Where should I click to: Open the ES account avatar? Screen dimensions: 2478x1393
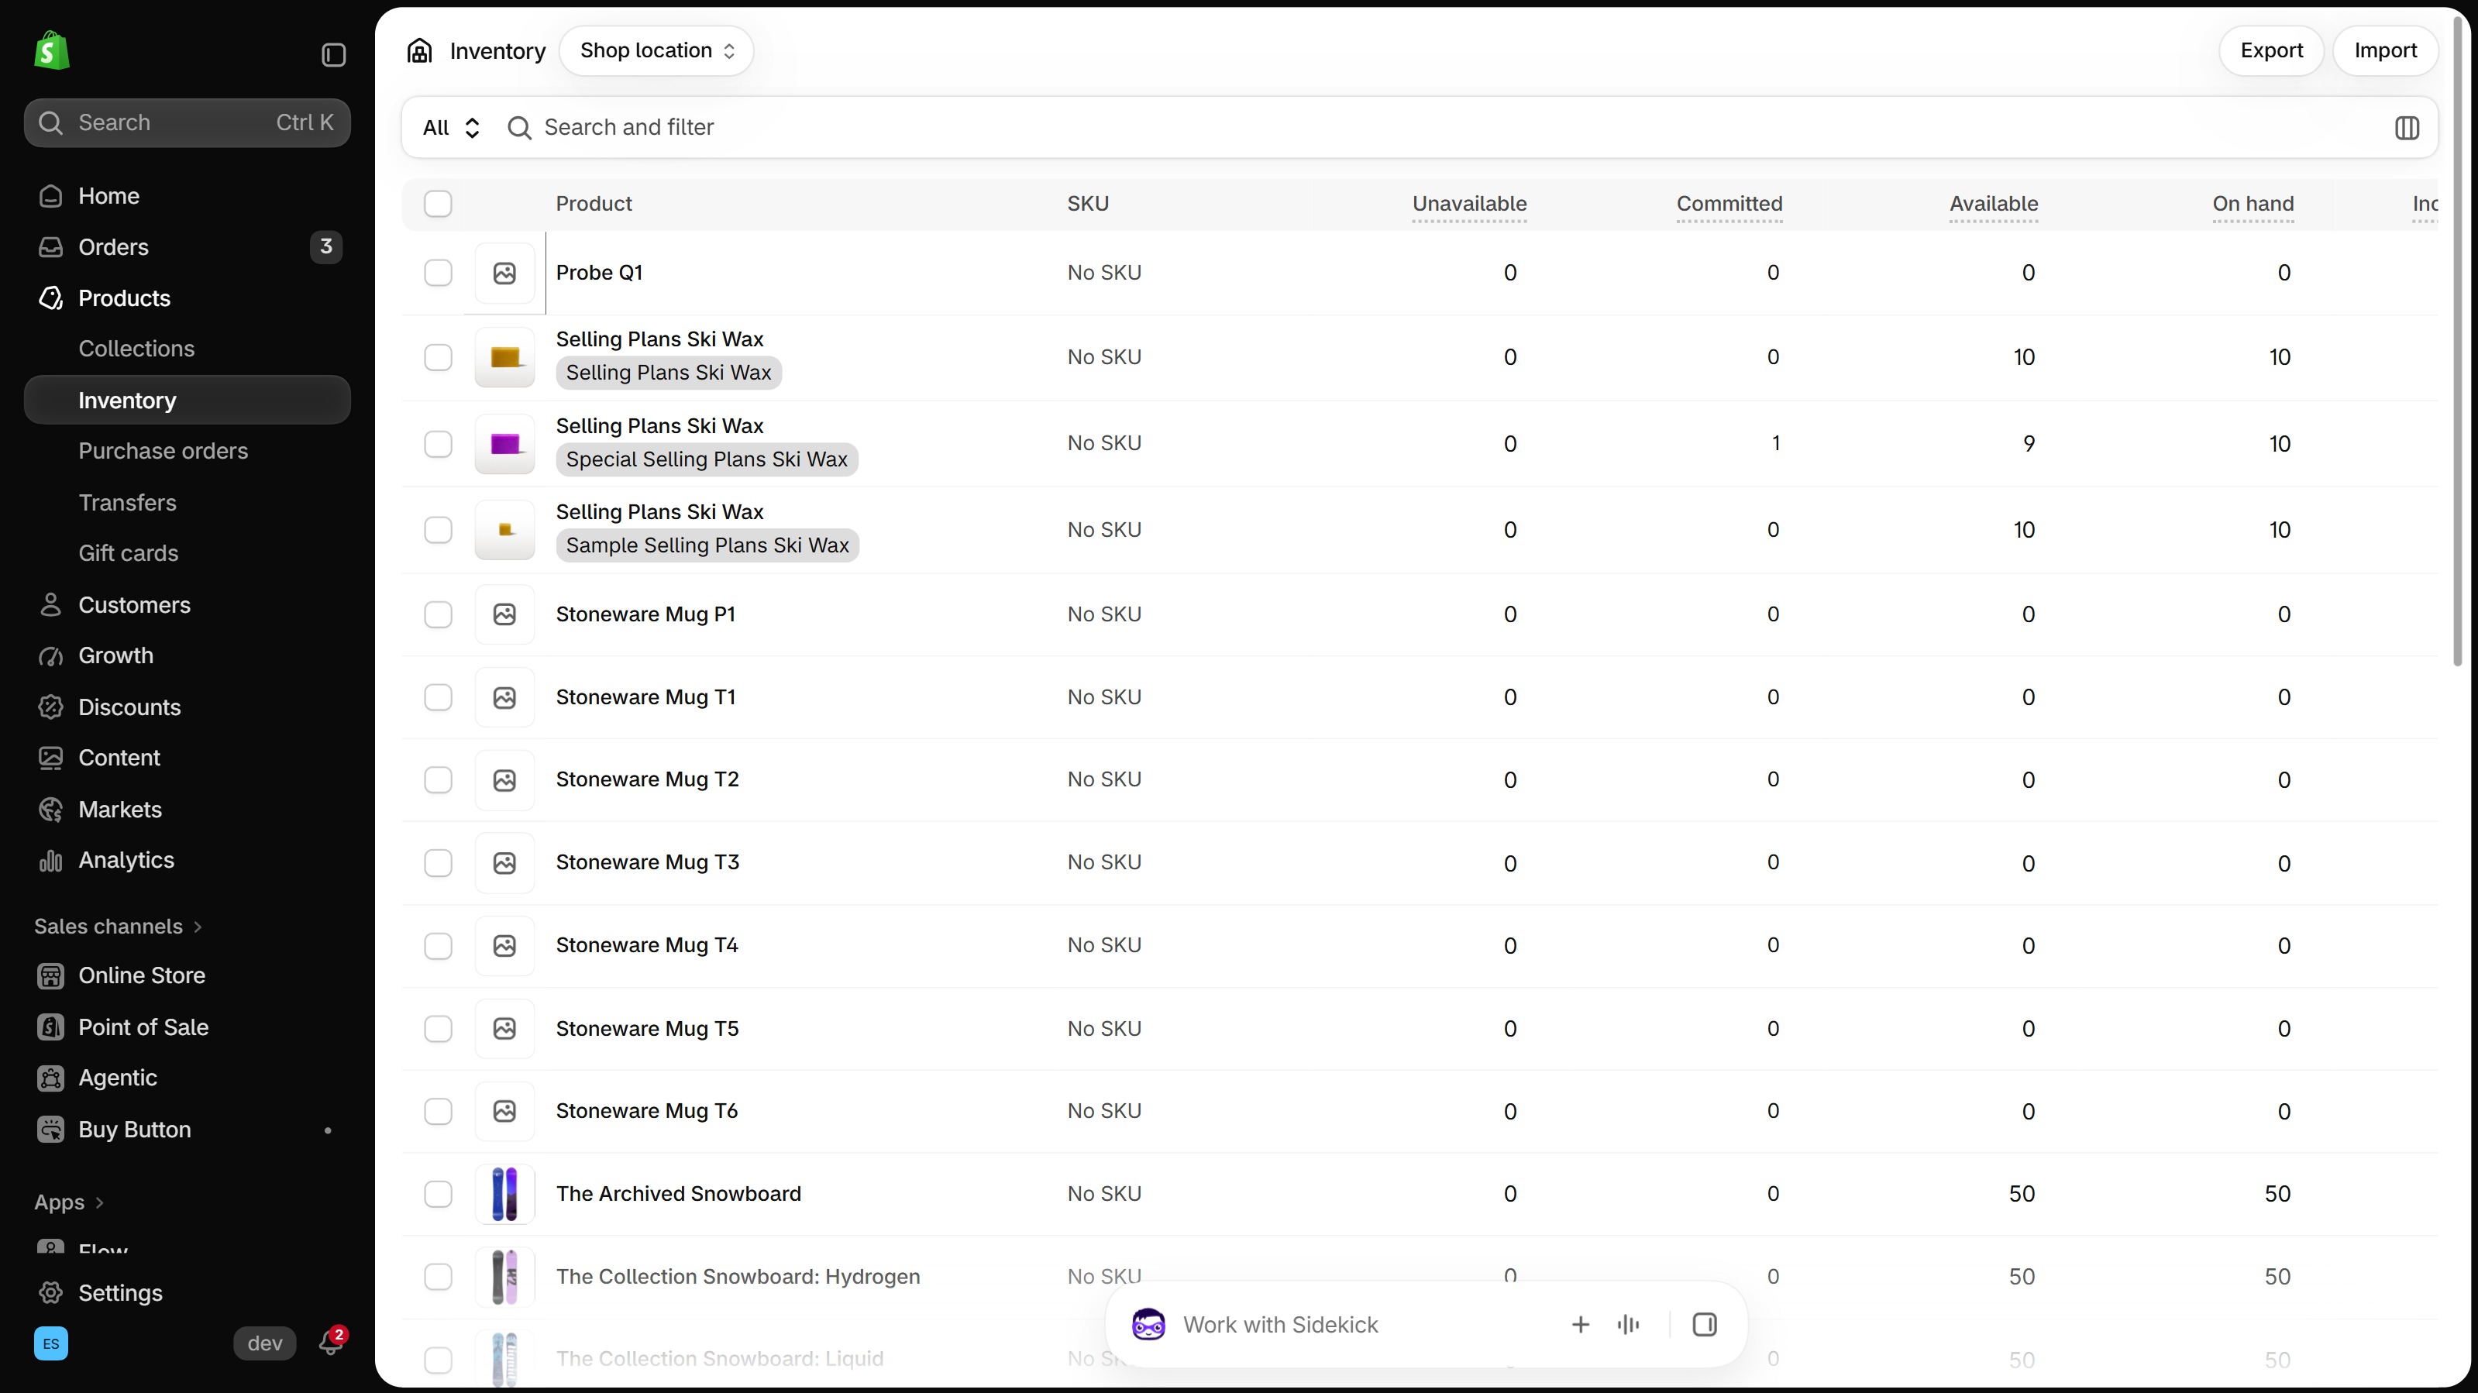51,1343
